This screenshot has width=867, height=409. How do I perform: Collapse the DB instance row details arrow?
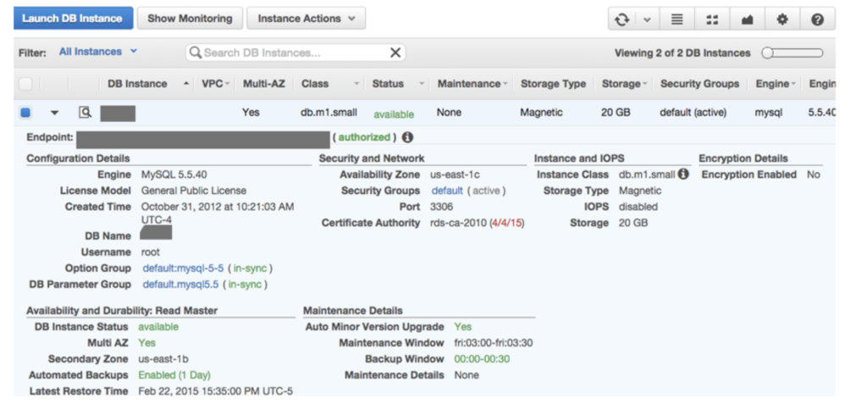(55, 112)
